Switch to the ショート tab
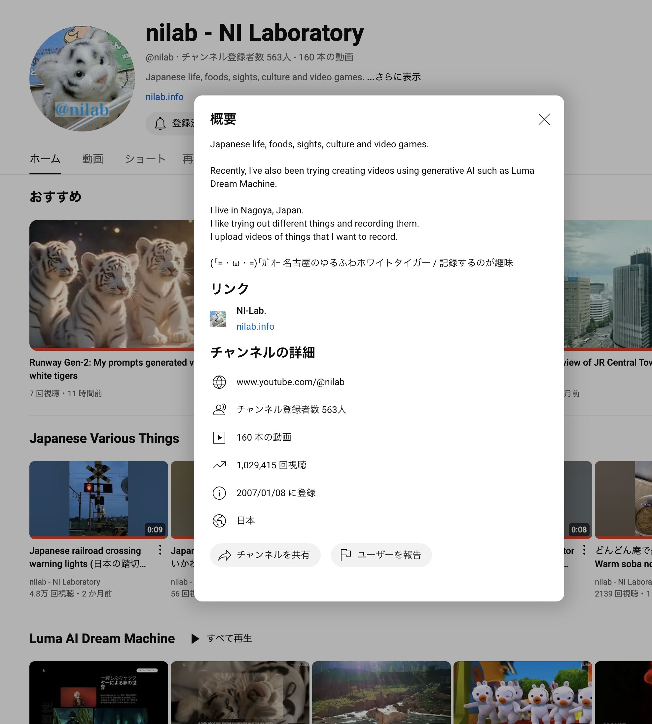Image resolution: width=652 pixels, height=724 pixels. [145, 159]
